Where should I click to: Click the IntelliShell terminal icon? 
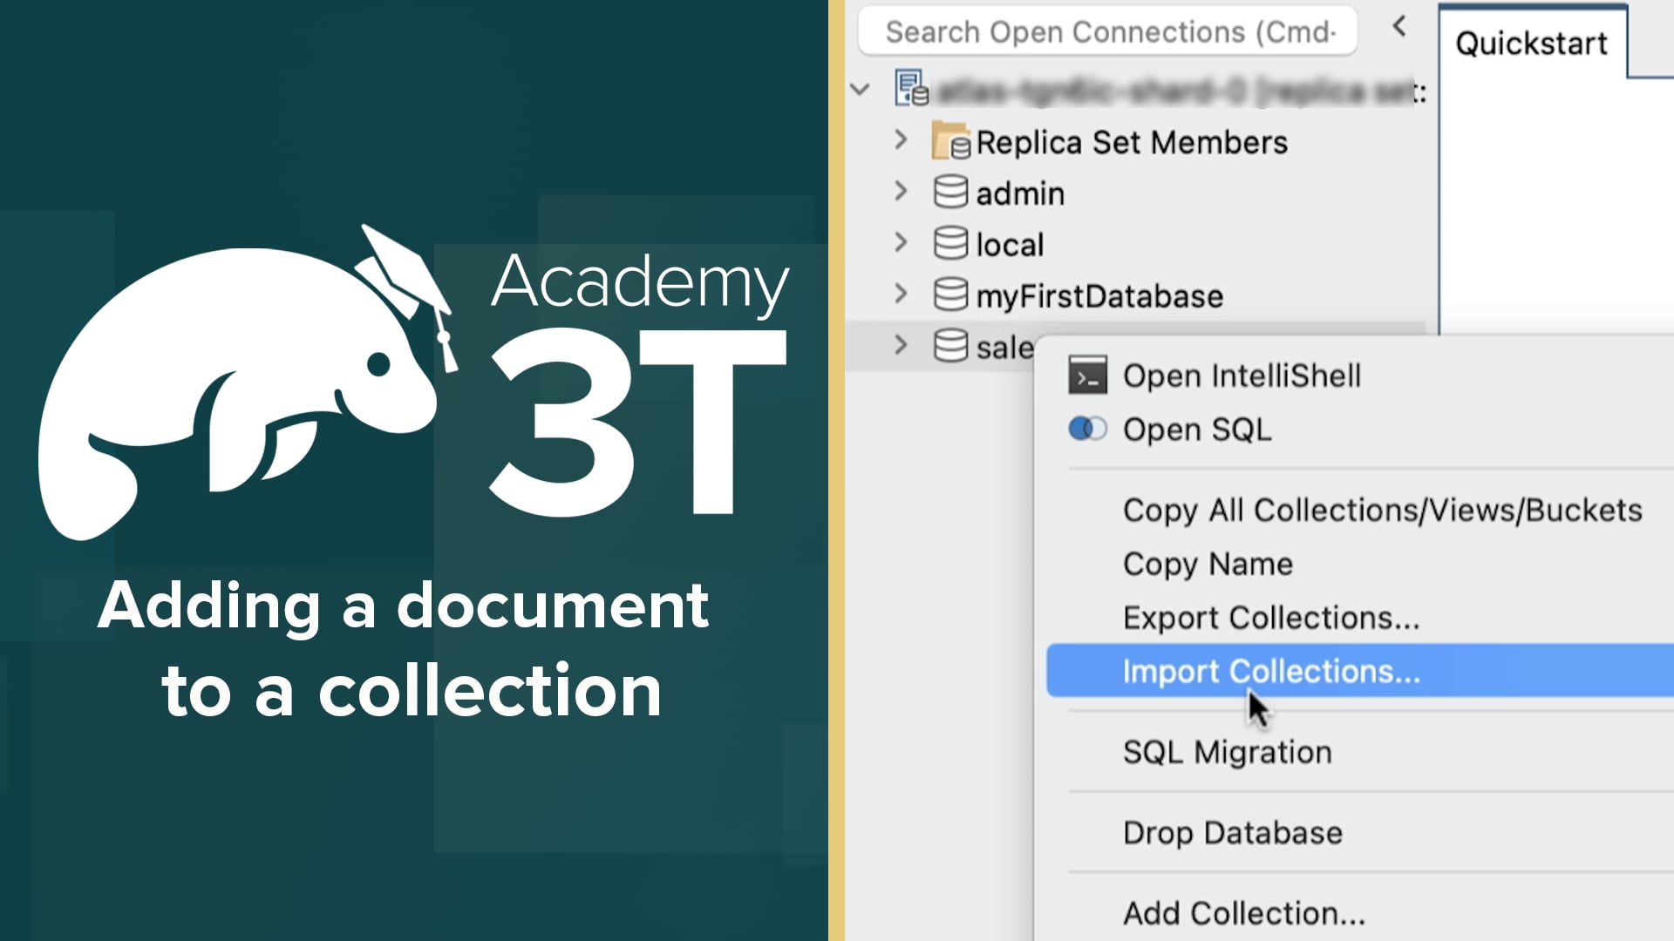(1088, 376)
